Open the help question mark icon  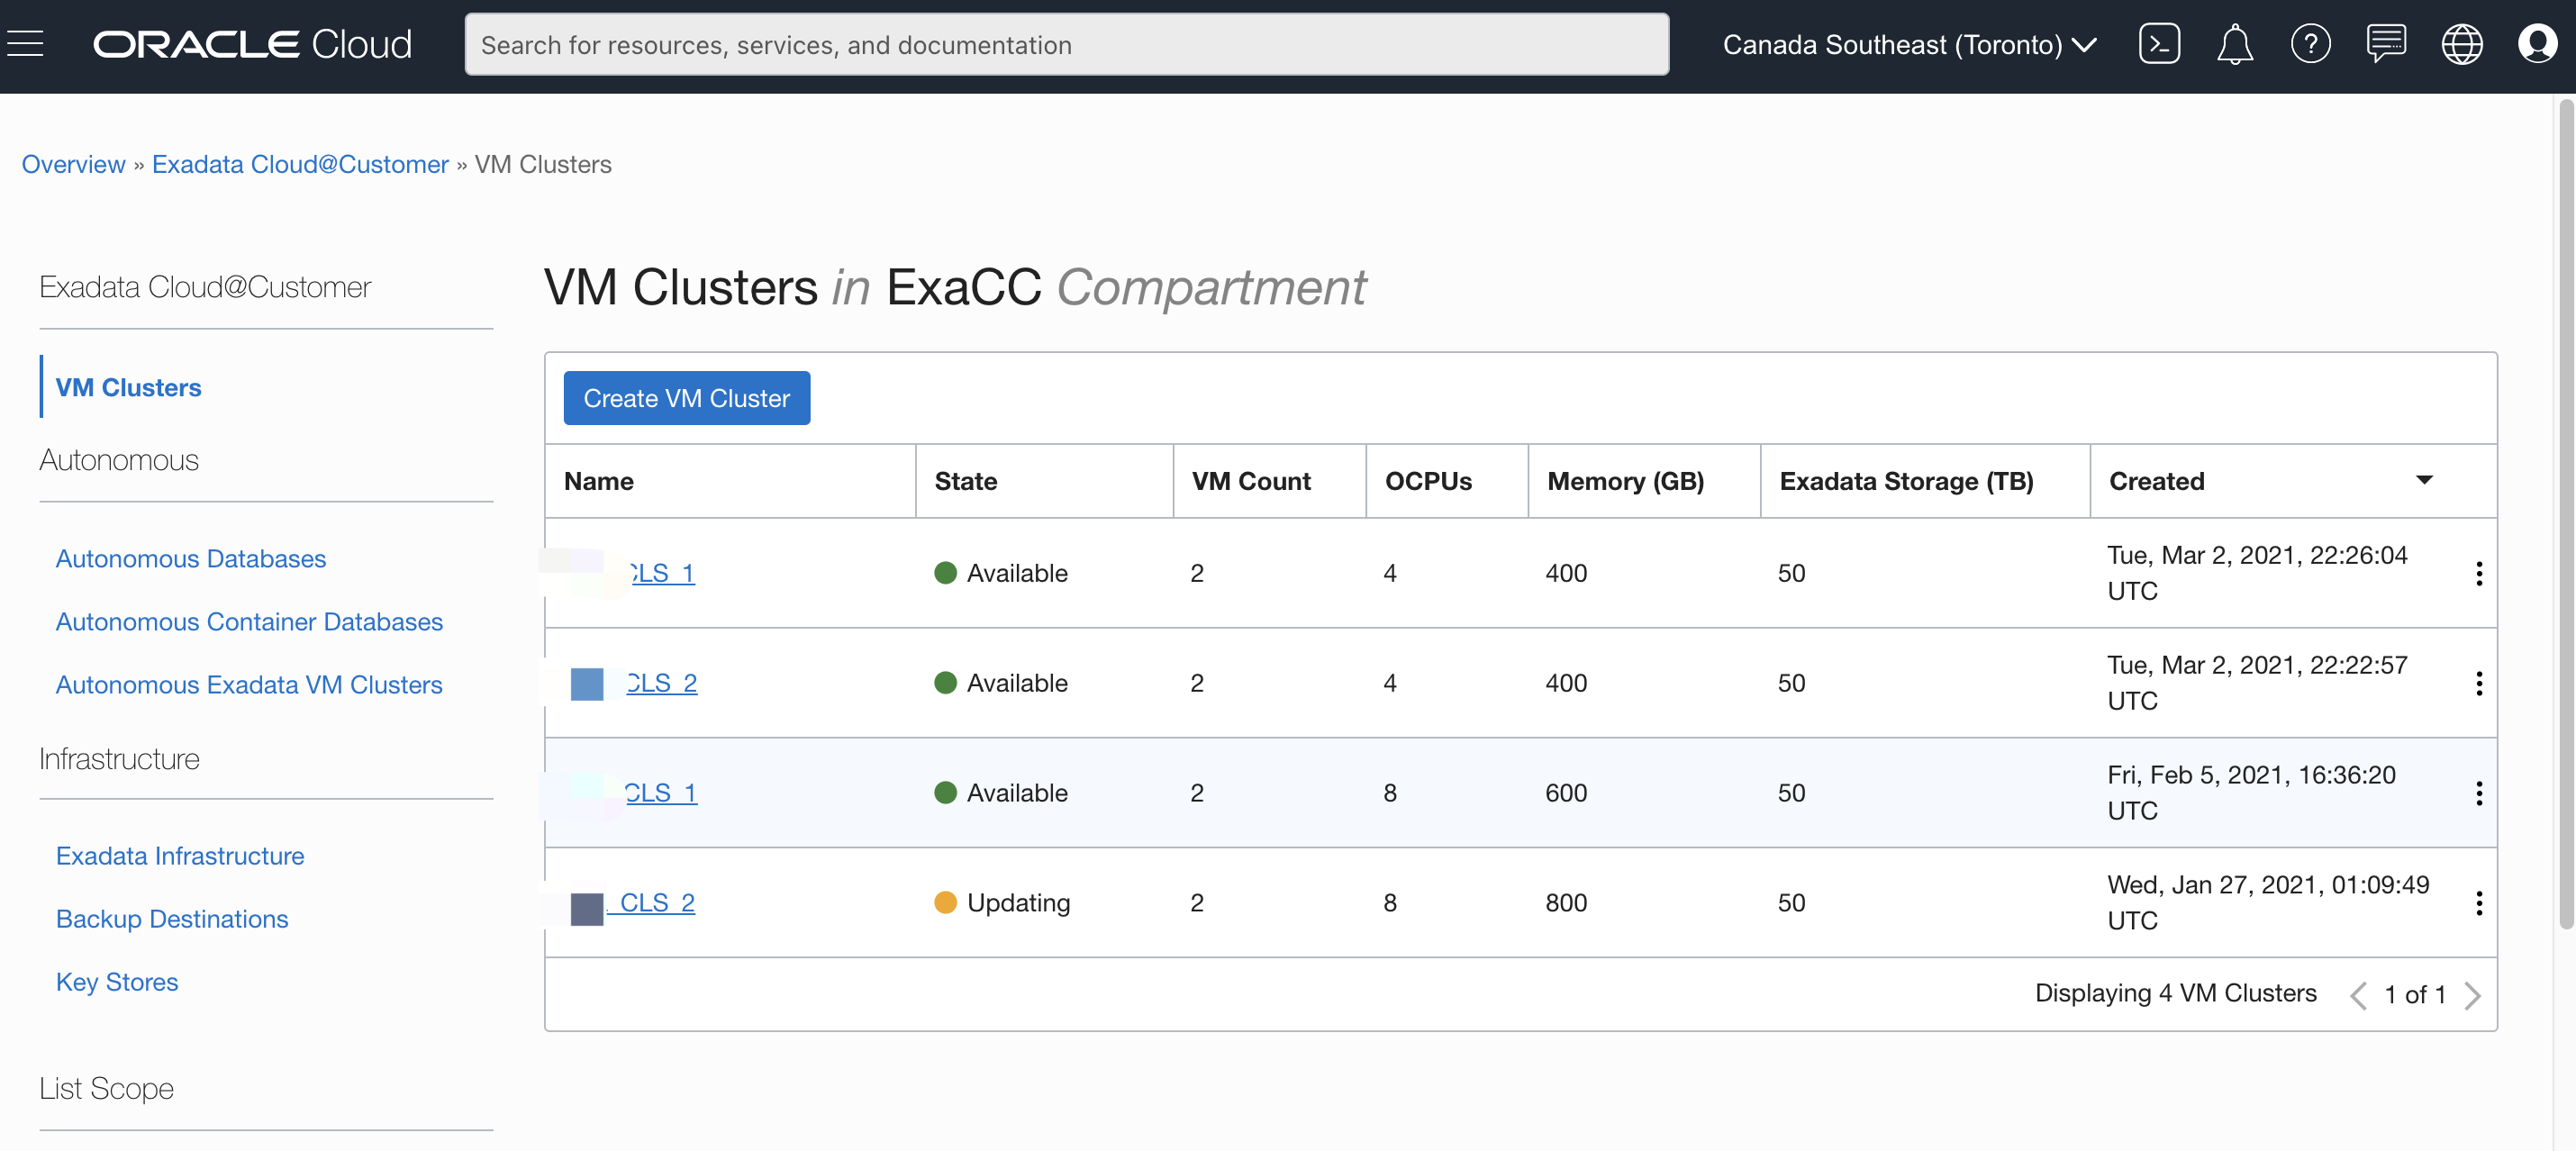2310,44
